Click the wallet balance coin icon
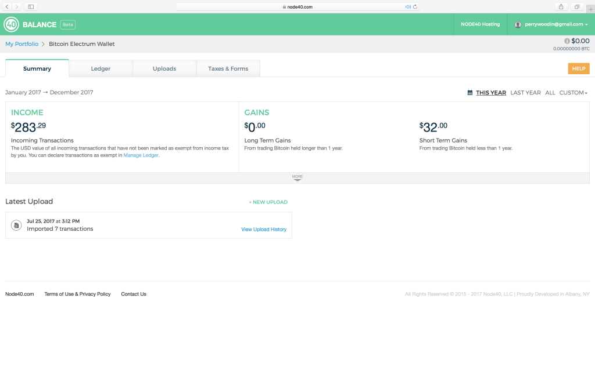 [567, 41]
